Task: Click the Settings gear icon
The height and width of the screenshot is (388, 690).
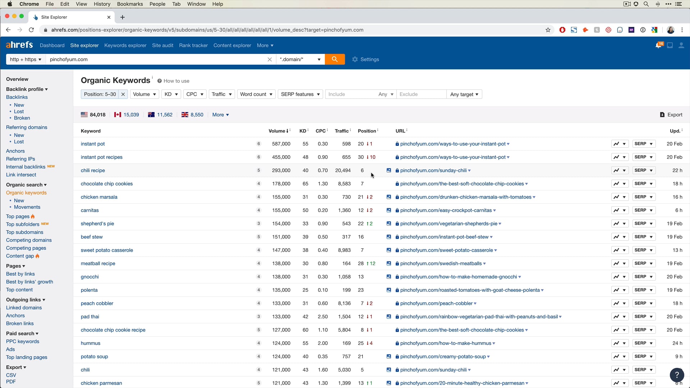Action: coord(355,59)
